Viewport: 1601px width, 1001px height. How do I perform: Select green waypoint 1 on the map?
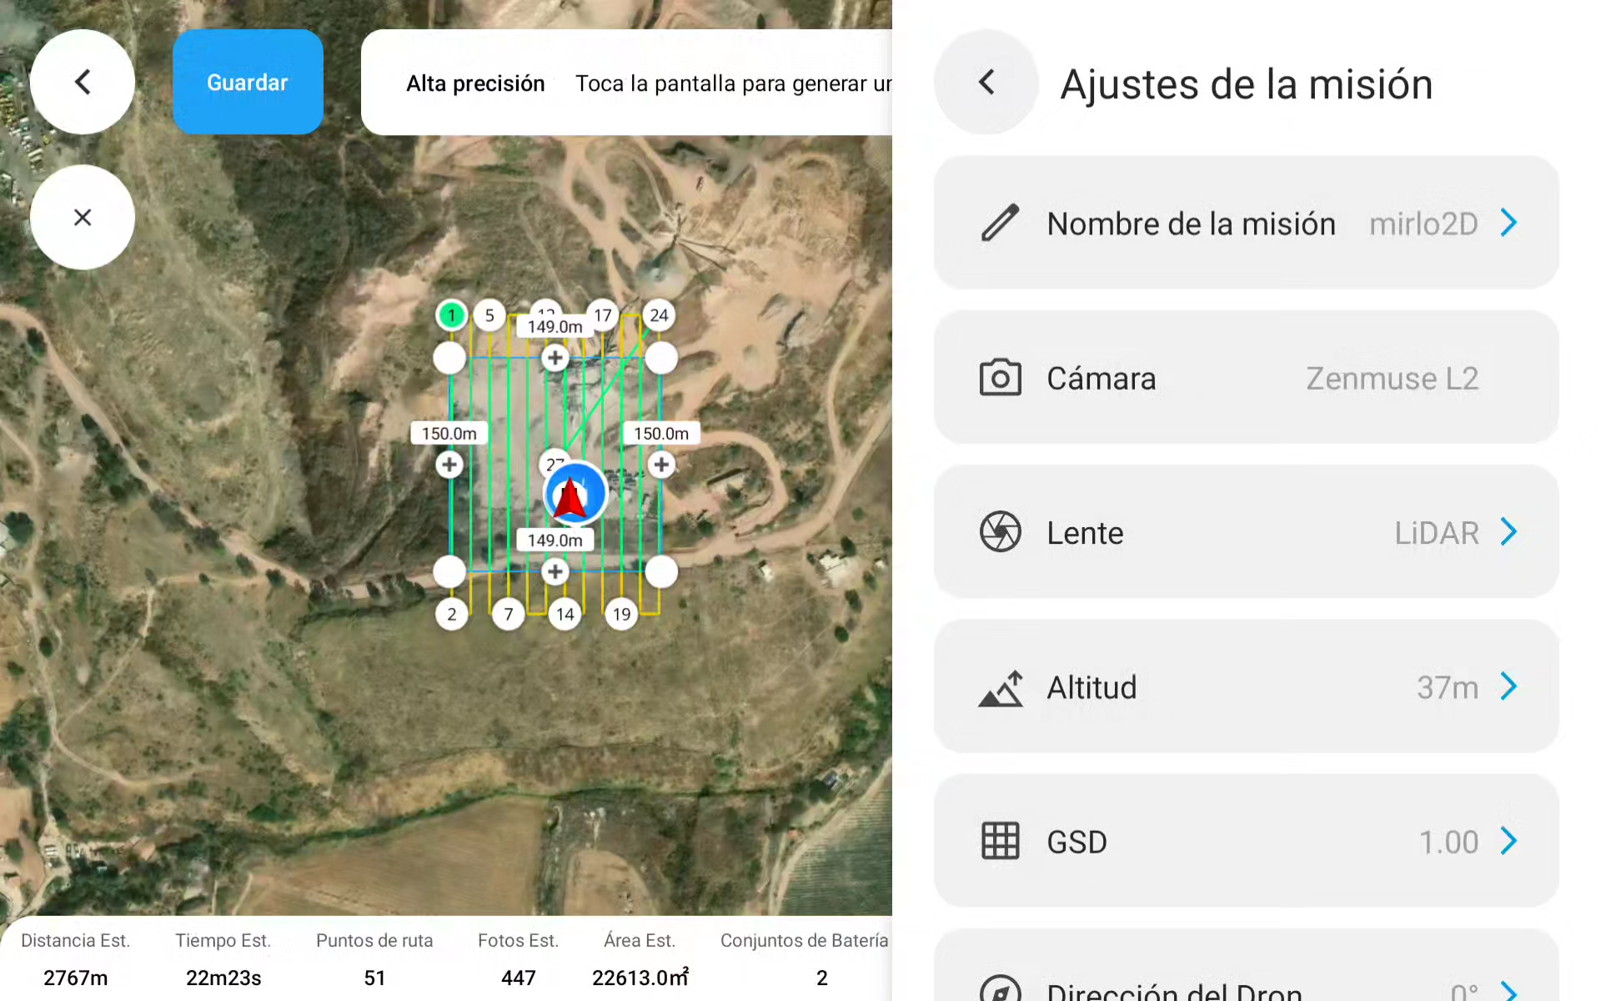pyautogui.click(x=451, y=315)
